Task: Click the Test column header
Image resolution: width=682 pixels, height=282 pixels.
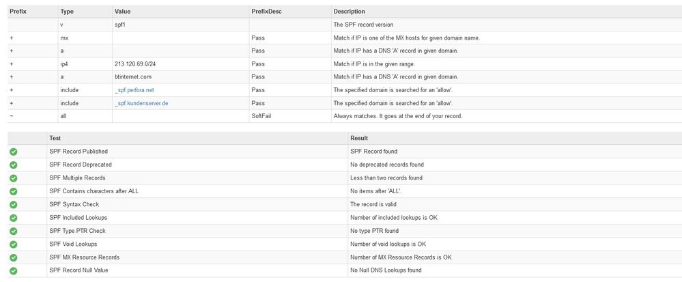Action: tap(55, 138)
